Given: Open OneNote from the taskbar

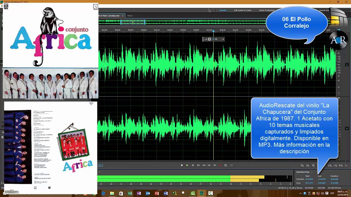Looking at the screenshot, I should click(139, 193).
